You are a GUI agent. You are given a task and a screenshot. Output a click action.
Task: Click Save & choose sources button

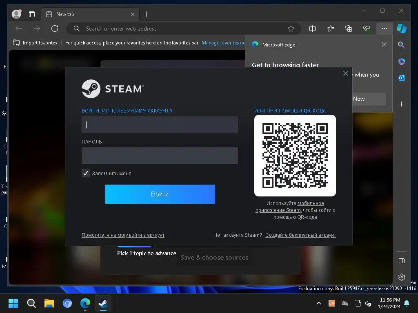(x=214, y=258)
